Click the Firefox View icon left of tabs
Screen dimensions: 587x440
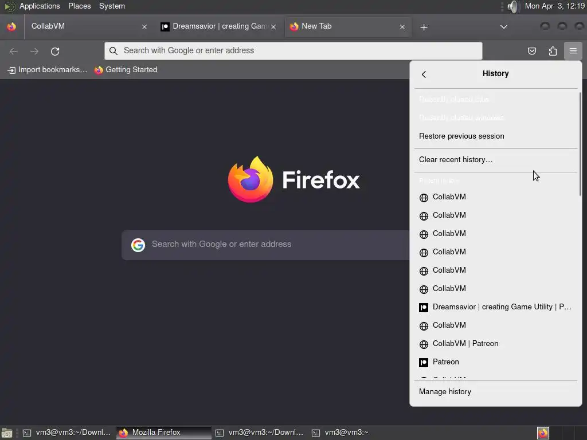click(11, 26)
